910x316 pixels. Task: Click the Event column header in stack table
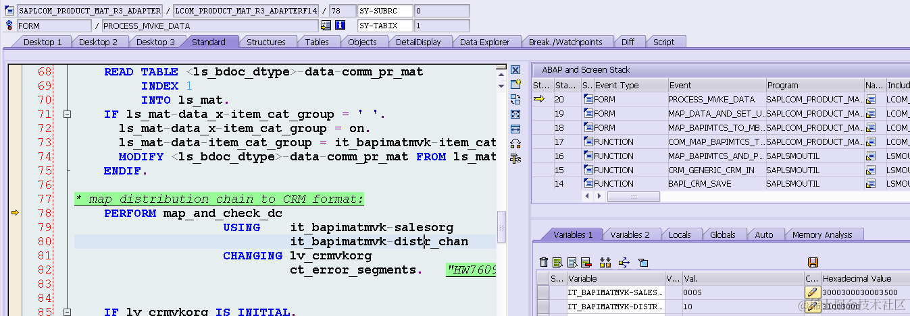(x=716, y=86)
